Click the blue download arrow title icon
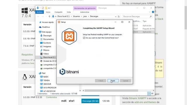Viewport: 187px width, 105px height. (38, 8)
